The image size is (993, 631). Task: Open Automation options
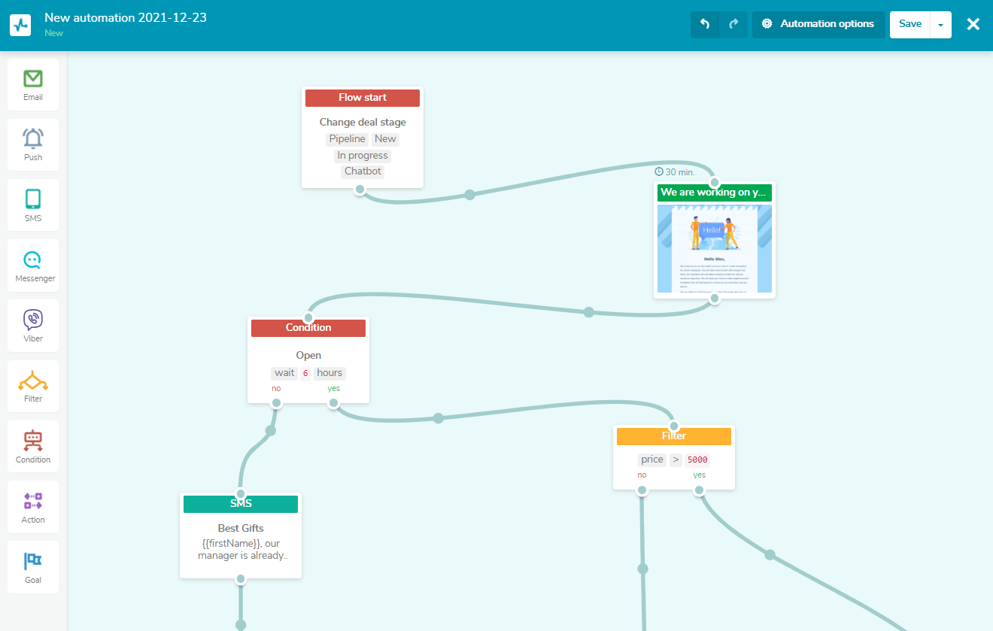(x=818, y=24)
